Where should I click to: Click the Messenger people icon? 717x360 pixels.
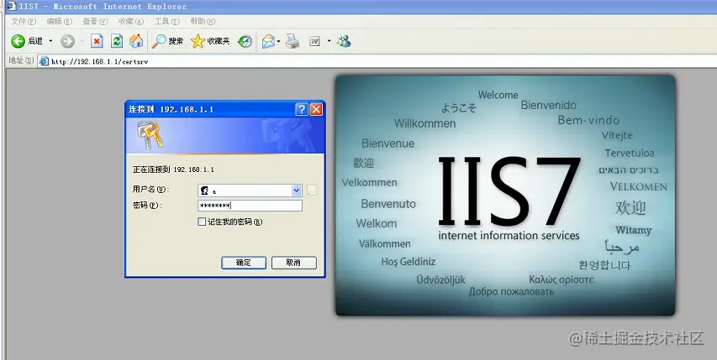(344, 41)
